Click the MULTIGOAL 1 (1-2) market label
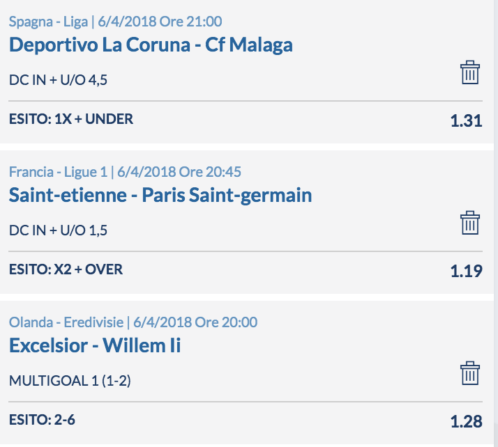 70,381
